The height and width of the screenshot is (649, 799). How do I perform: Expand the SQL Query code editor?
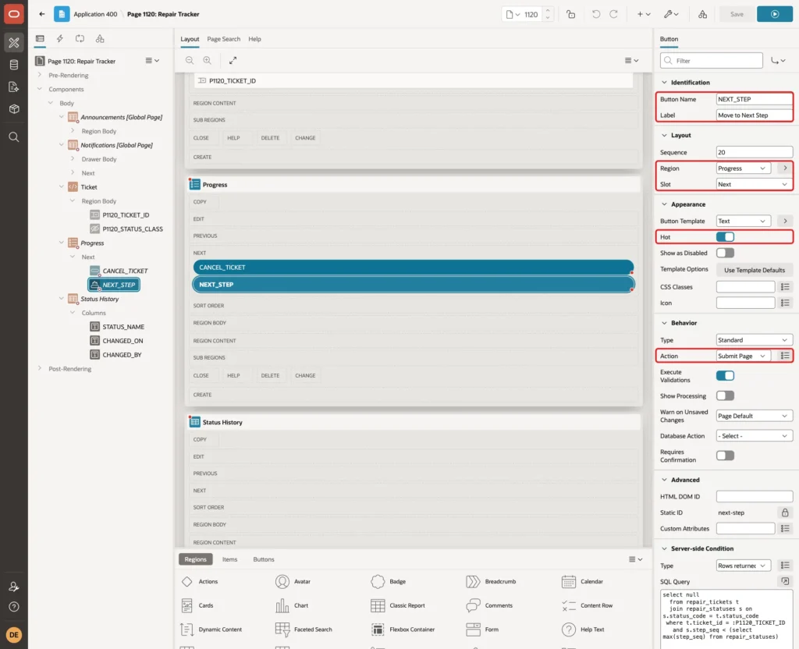coord(785,581)
